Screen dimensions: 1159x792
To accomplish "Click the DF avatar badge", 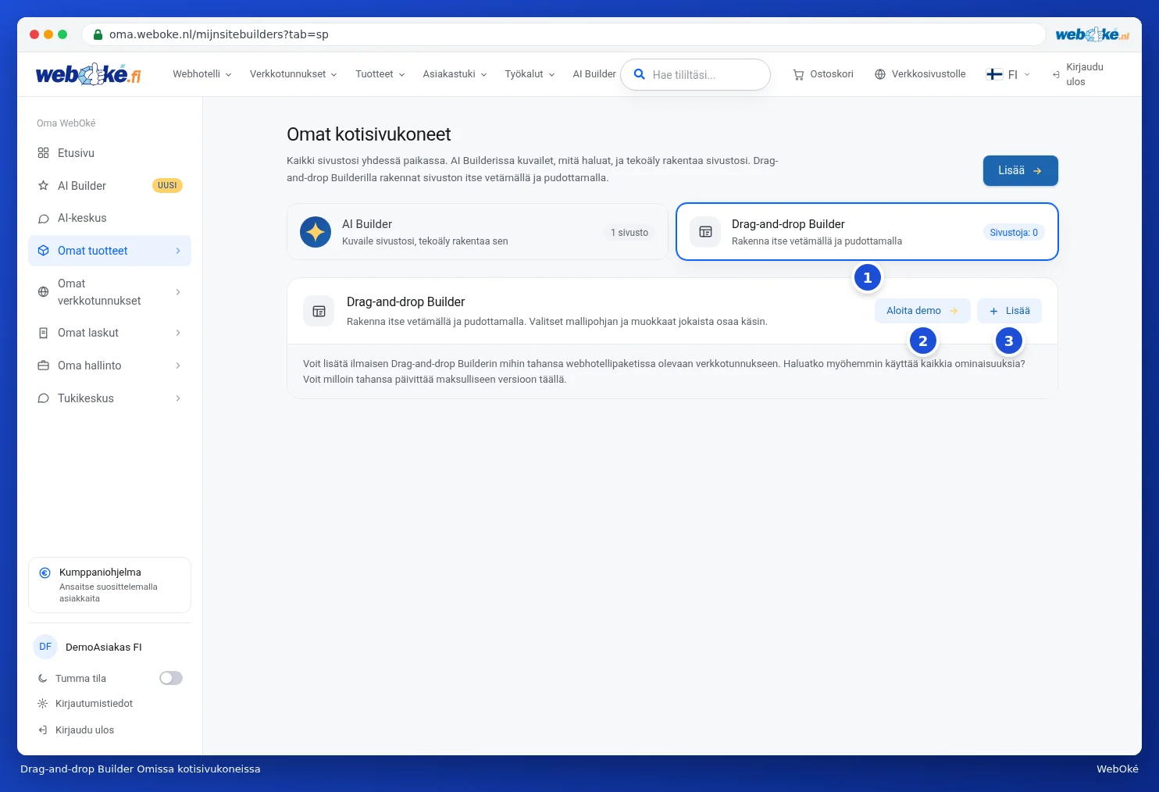I will [45, 647].
